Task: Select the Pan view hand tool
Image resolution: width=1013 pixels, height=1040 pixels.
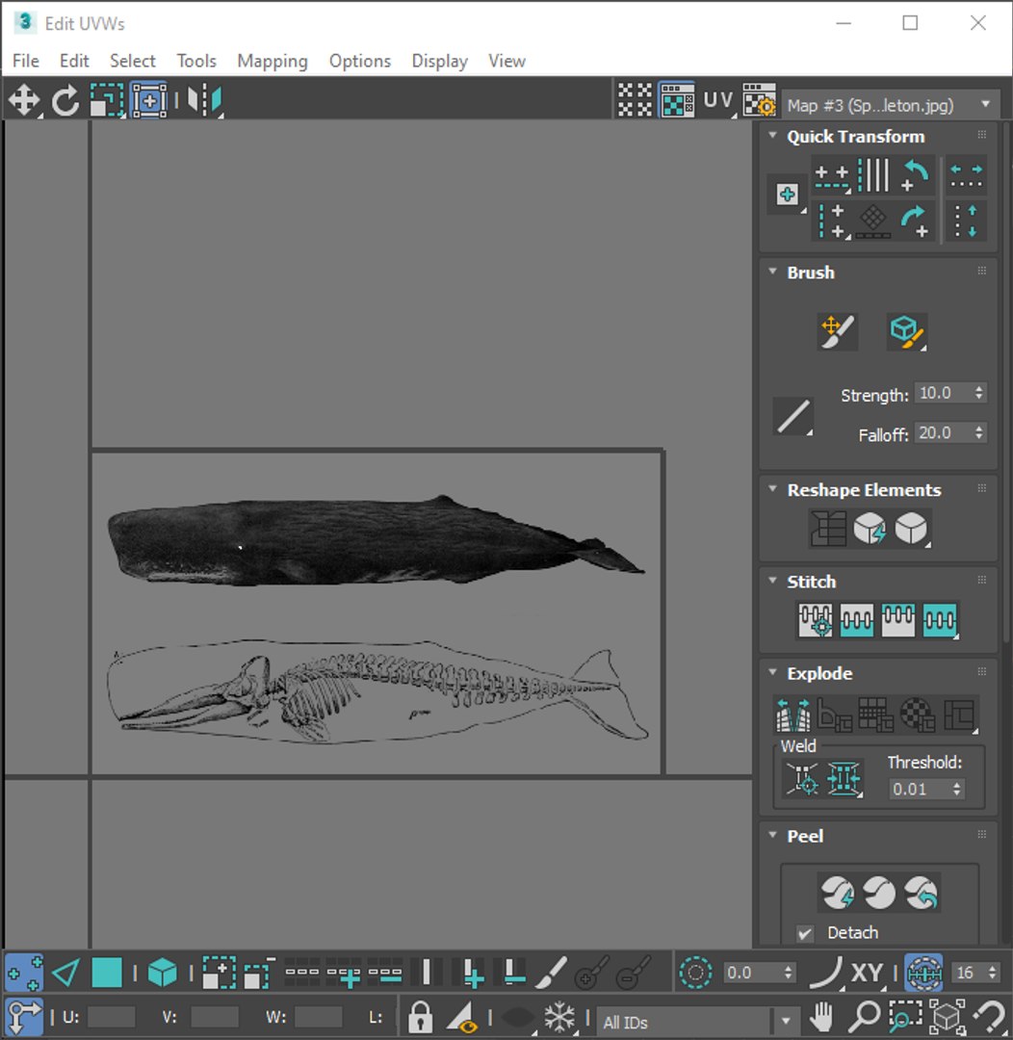Action: (822, 1016)
